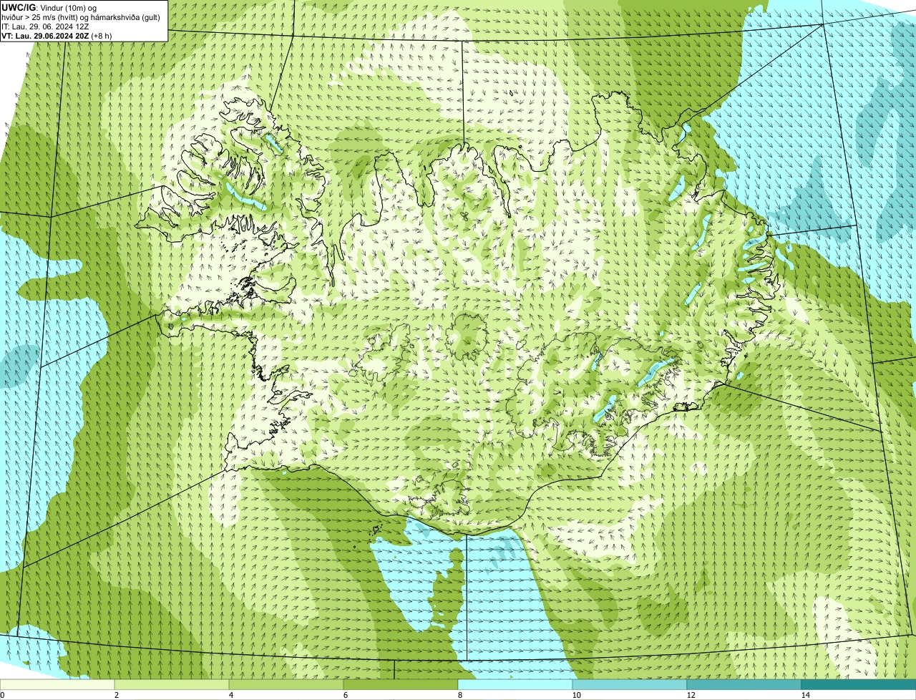
Task: Click the "0" tick label on the legend
Action: point(3,695)
